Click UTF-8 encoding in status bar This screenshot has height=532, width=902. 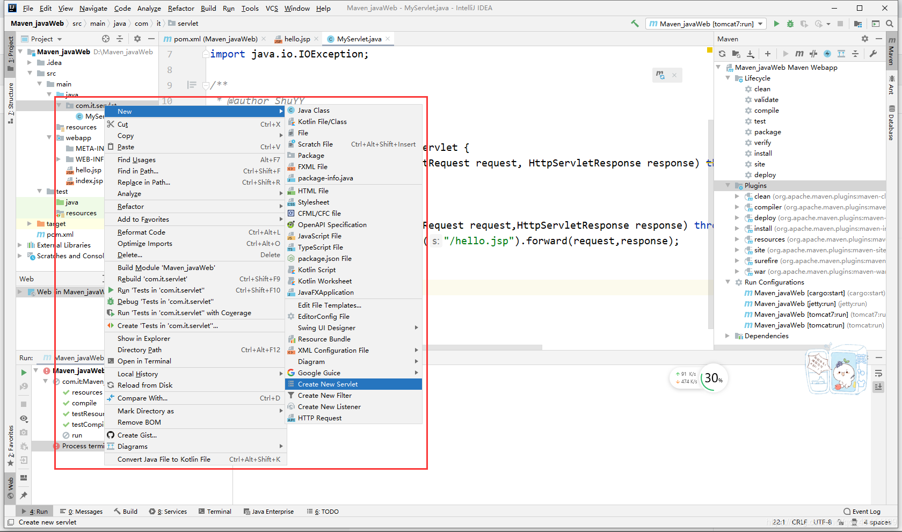tap(822, 522)
